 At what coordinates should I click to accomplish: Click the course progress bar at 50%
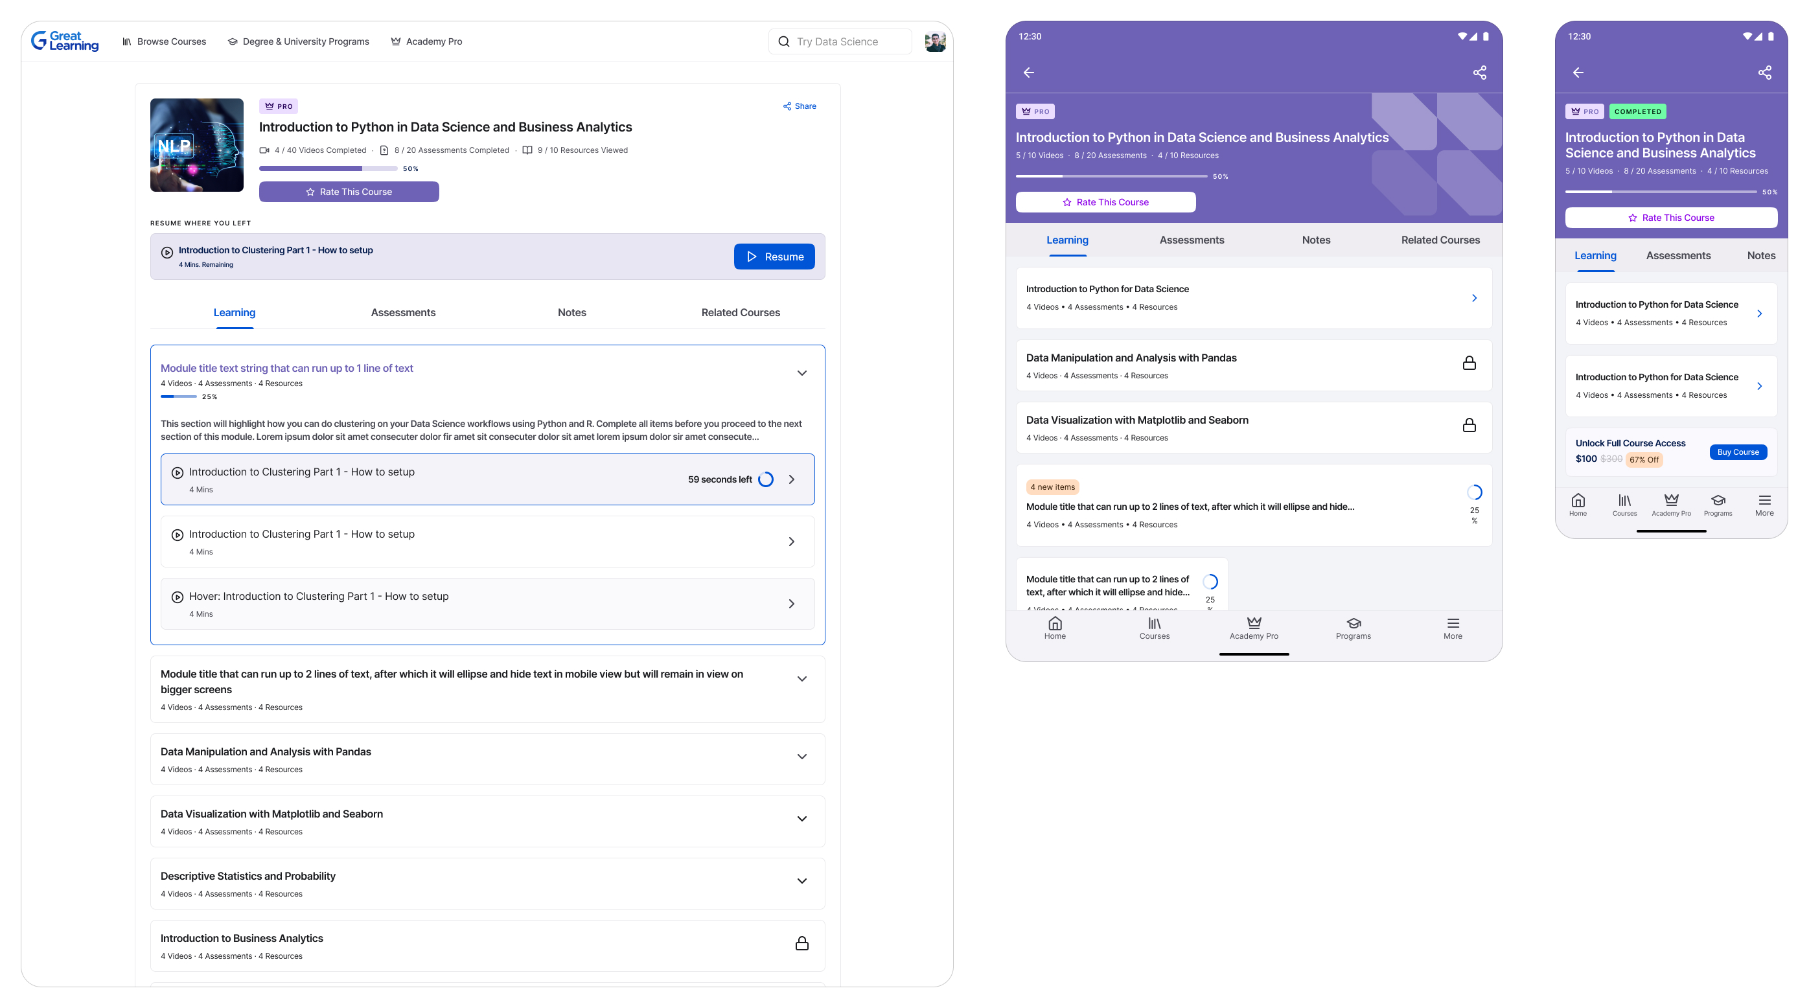pyautogui.click(x=328, y=168)
